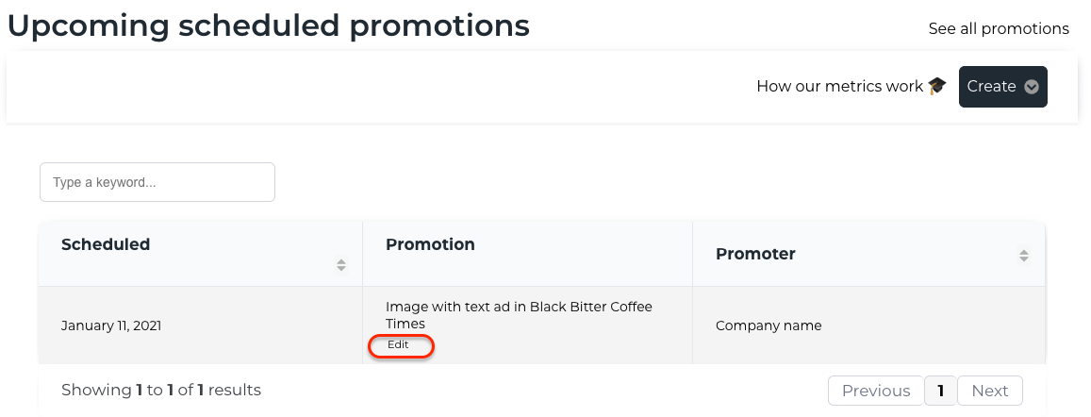The image size is (1091, 417).
Task: Select the Company name promoter cell
Action: tap(769, 325)
